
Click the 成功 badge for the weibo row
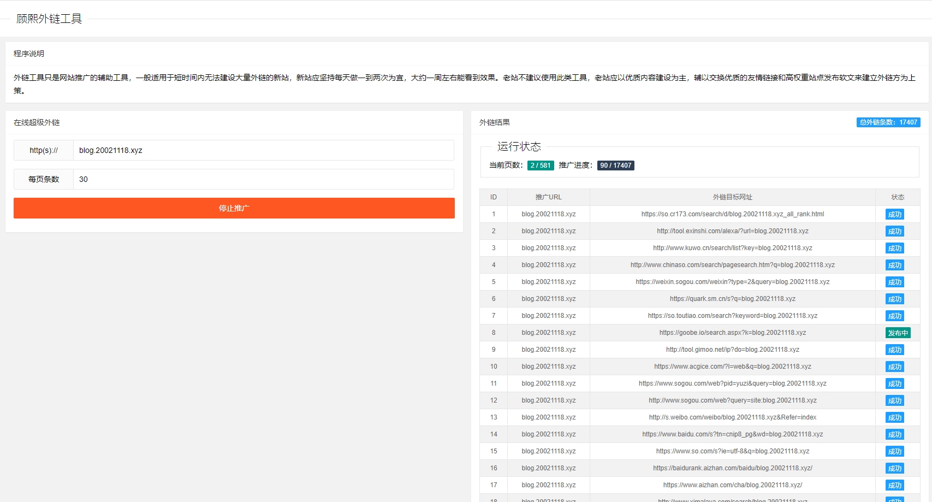point(894,417)
